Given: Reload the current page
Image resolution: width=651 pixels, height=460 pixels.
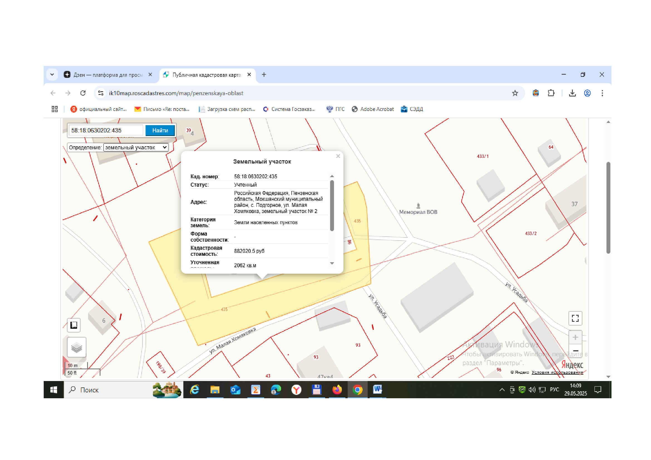Looking at the screenshot, I should (83, 93).
